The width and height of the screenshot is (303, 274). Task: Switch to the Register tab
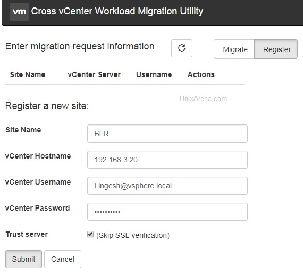[276, 49]
